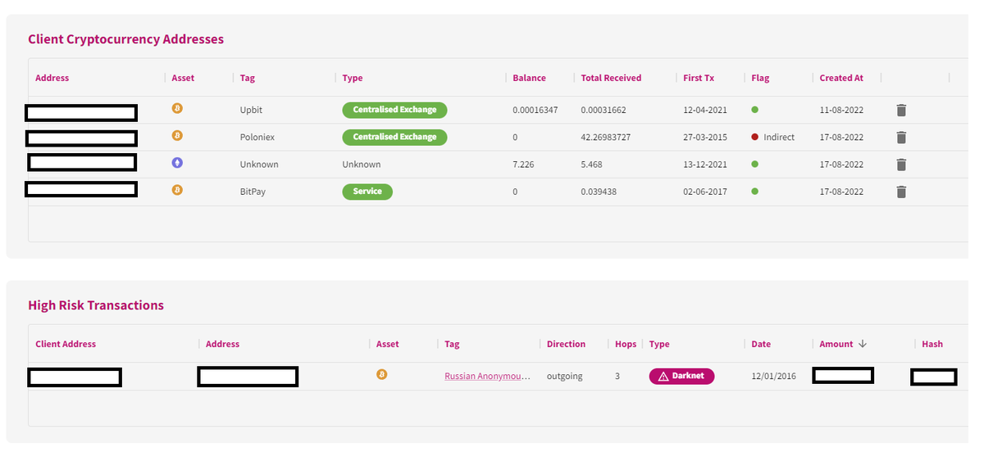The image size is (984, 456).
Task: Select first tx date 27-03-2015
Action: 705,138
